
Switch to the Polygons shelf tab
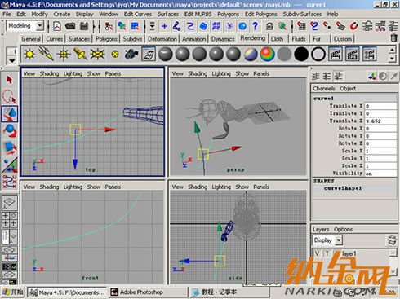[106, 39]
